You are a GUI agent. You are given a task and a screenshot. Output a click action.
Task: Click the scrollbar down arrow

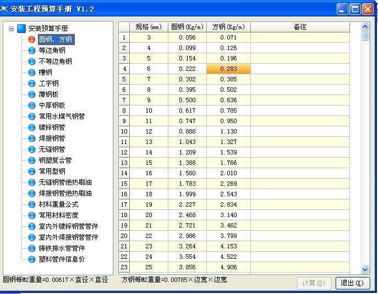point(365,269)
